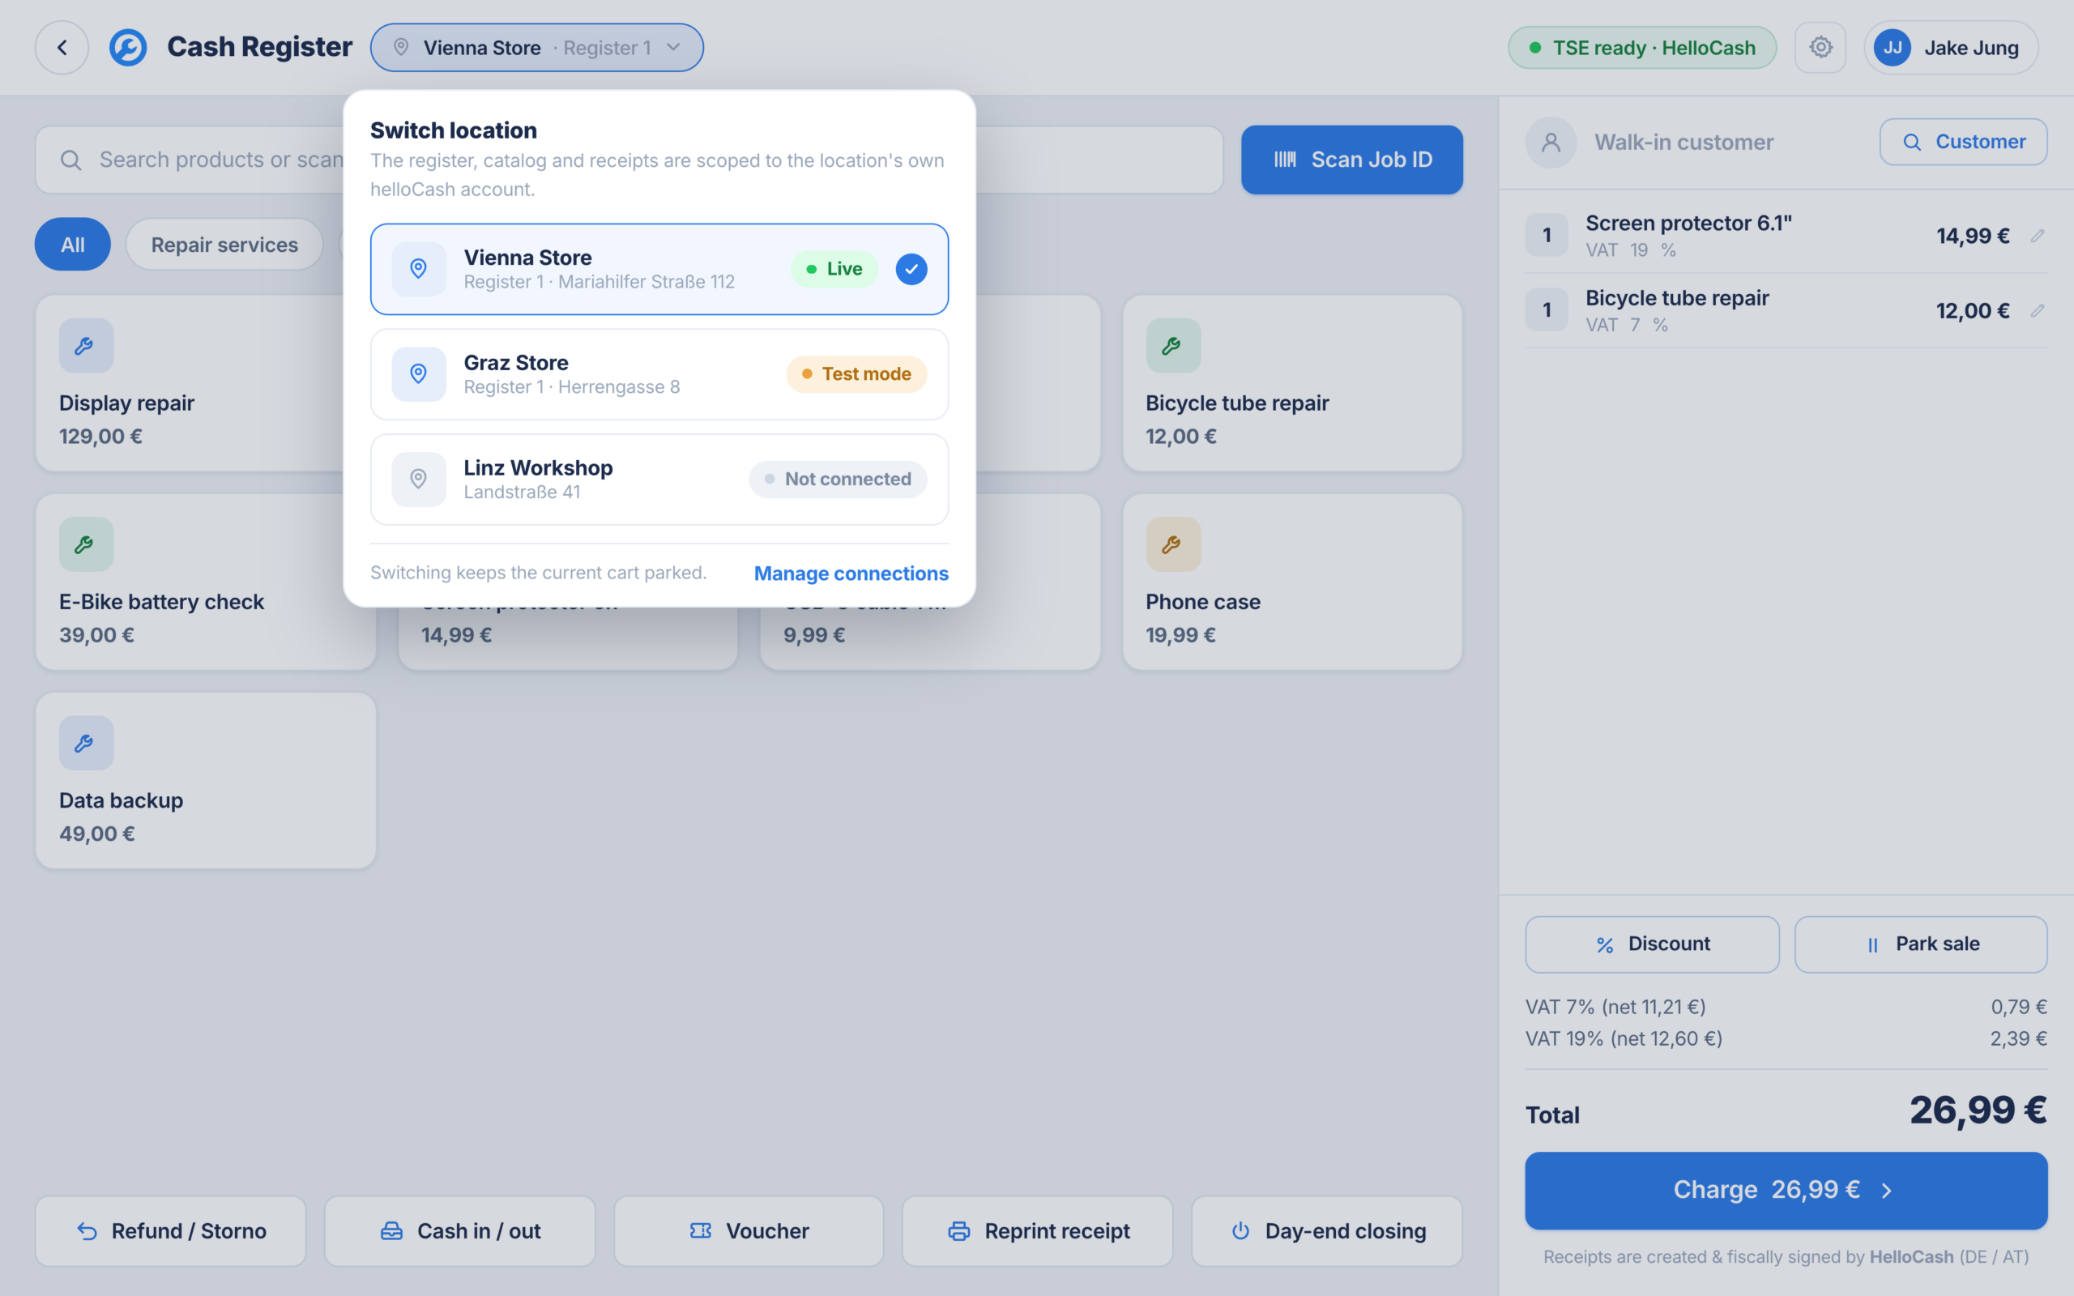Click the Phone case wrench icon
The height and width of the screenshot is (1296, 2074).
coord(1173,544)
